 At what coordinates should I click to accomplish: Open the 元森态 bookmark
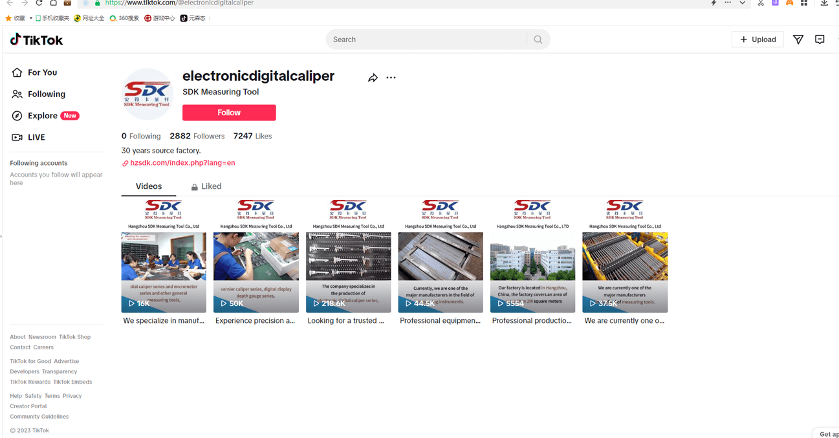click(x=193, y=18)
